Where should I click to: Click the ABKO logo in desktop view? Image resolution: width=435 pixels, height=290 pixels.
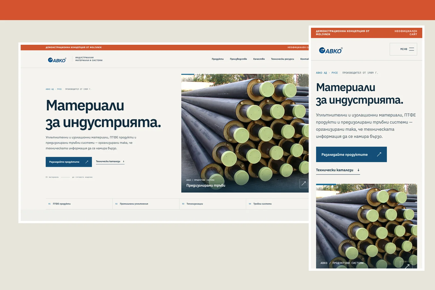point(57,60)
